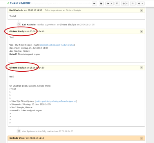Expand options on Gintare Siaulyte 14:50 message
This screenshot has width=154, height=143.
point(141,68)
